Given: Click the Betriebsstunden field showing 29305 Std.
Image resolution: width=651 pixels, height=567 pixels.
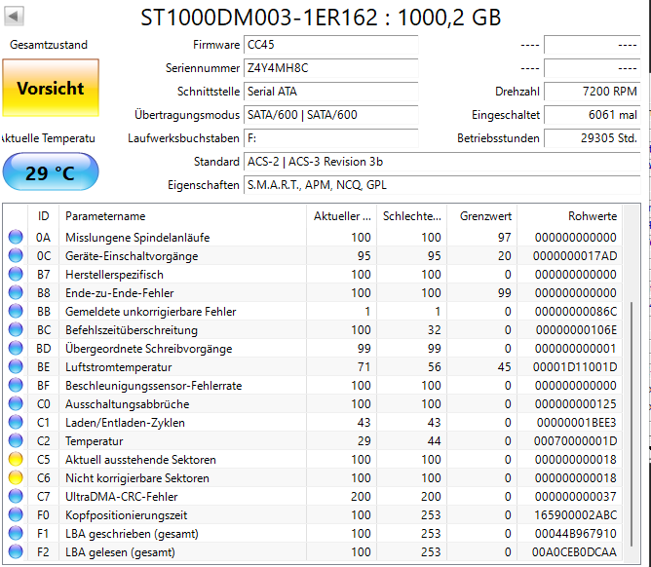Looking at the screenshot, I should click(593, 138).
